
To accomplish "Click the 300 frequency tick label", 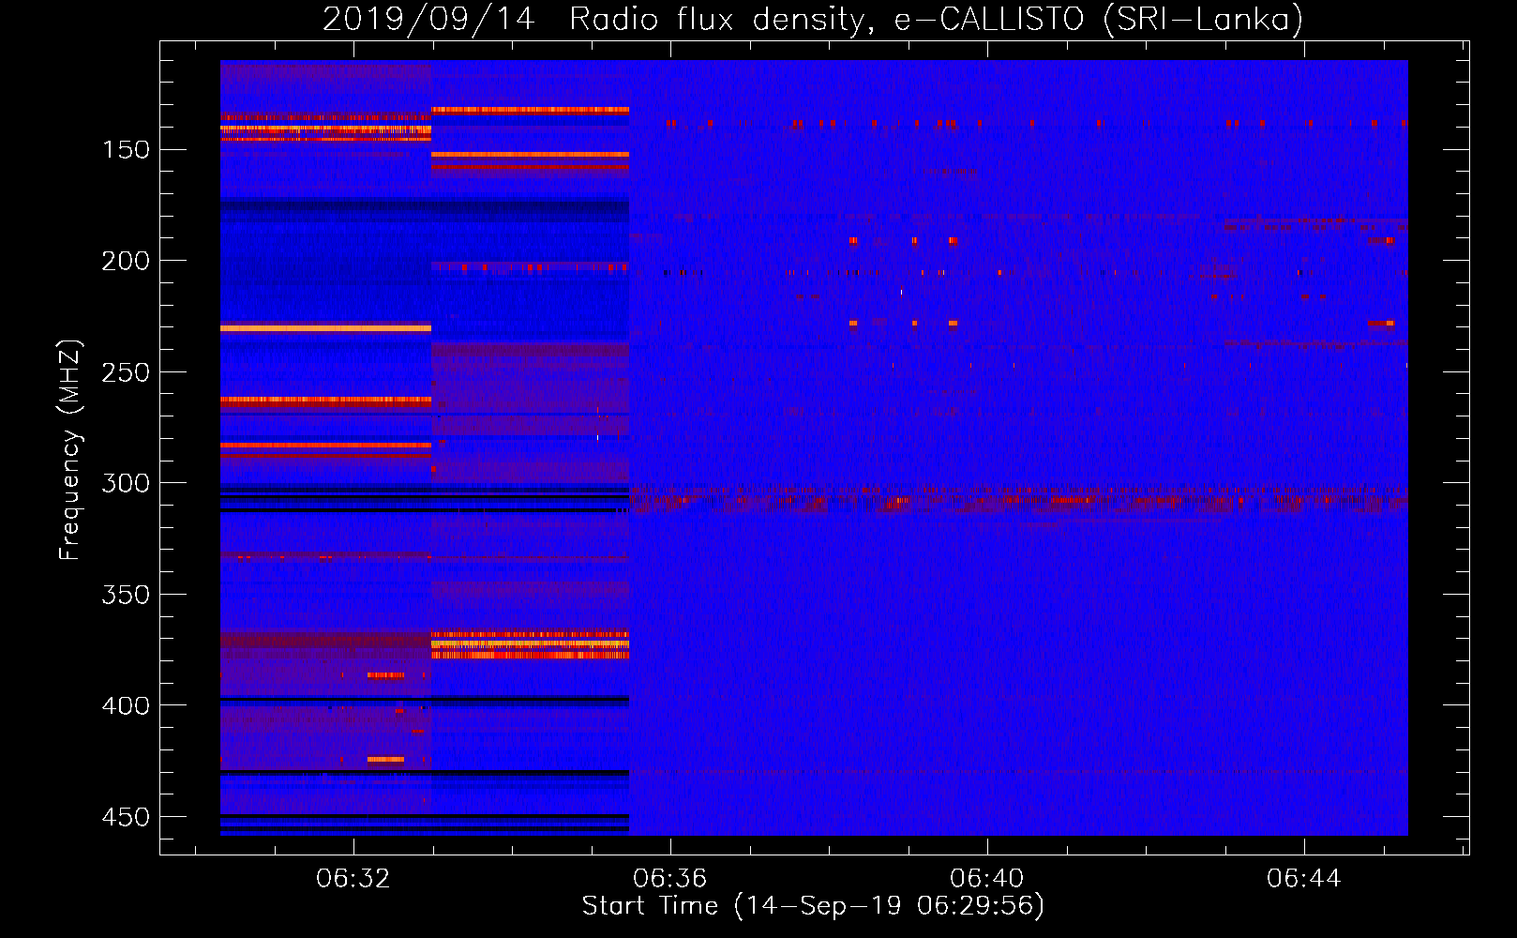I will [126, 483].
